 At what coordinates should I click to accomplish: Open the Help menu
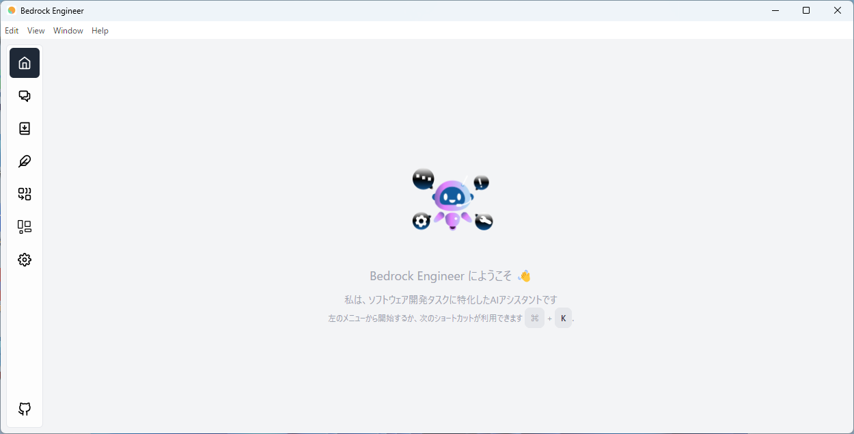(100, 31)
